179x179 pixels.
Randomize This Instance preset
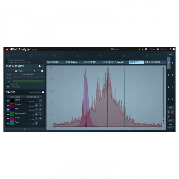point(42,71)
